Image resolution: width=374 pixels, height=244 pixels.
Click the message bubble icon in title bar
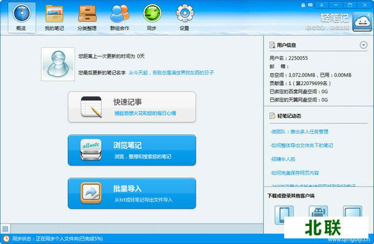pos(310,5)
